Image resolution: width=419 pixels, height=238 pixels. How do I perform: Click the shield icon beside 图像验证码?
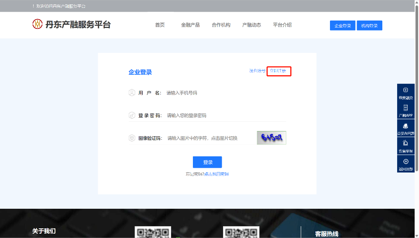132,138
